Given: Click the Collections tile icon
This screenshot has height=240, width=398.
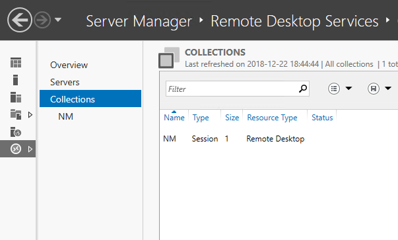Looking at the screenshot, I should [169, 58].
